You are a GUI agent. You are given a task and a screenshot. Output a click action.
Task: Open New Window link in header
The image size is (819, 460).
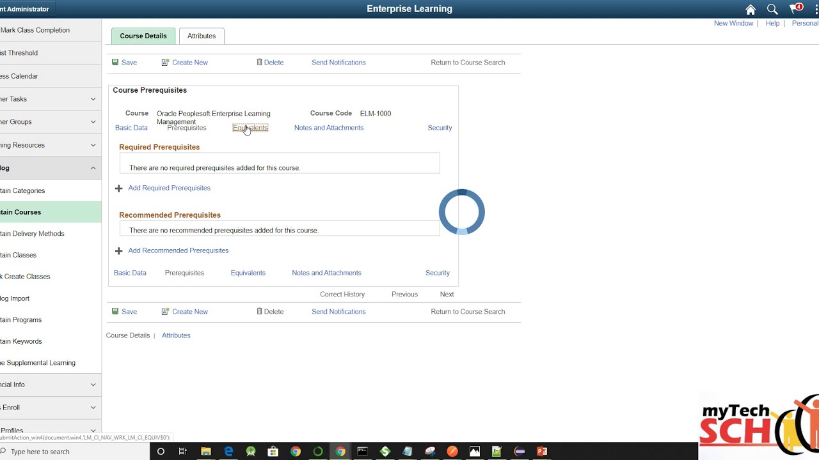pyautogui.click(x=733, y=23)
